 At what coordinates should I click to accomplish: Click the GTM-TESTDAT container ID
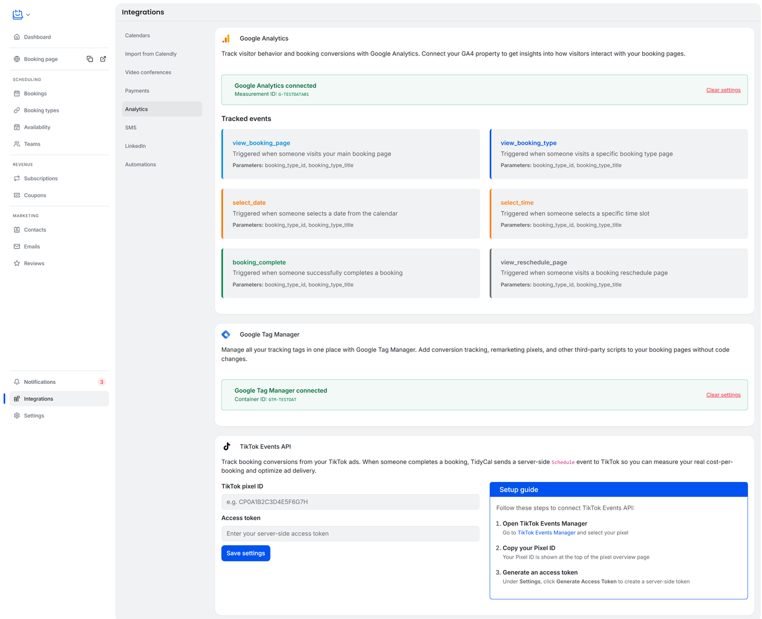tap(282, 400)
